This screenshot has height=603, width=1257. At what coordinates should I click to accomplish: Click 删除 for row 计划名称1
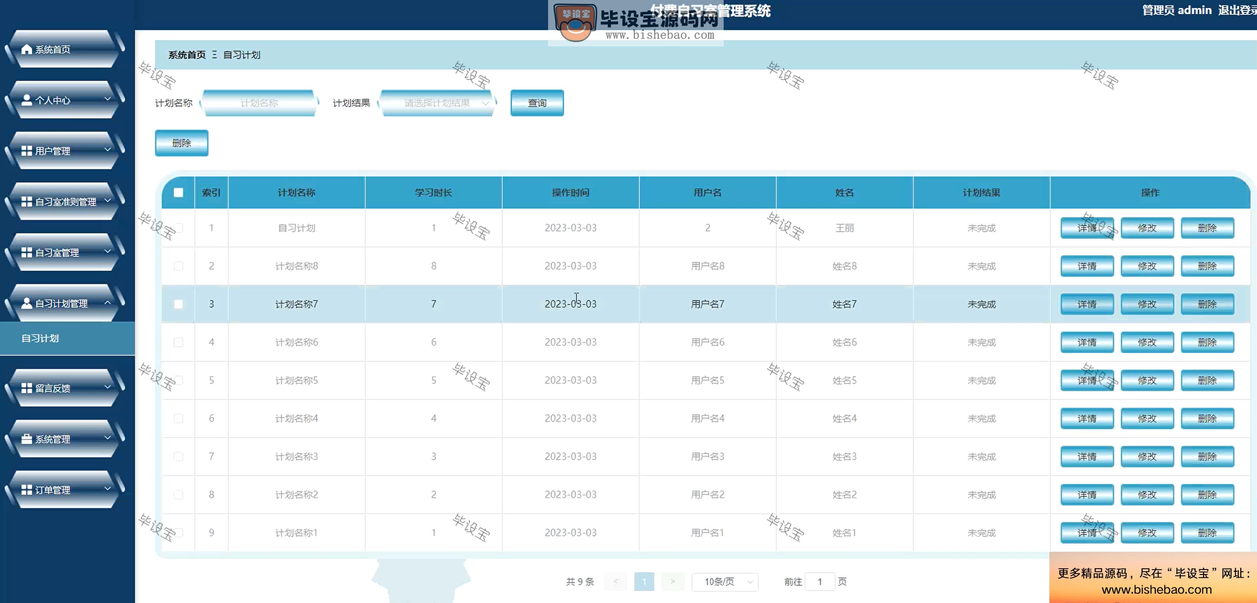(1207, 533)
